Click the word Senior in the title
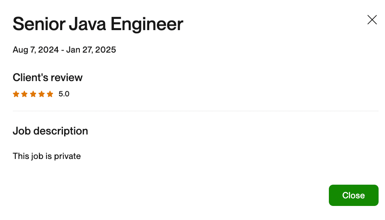385x220 pixels. click(x=38, y=24)
